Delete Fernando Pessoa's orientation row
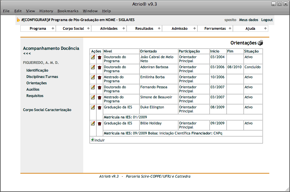290x192 pixels. (x=99, y=88)
